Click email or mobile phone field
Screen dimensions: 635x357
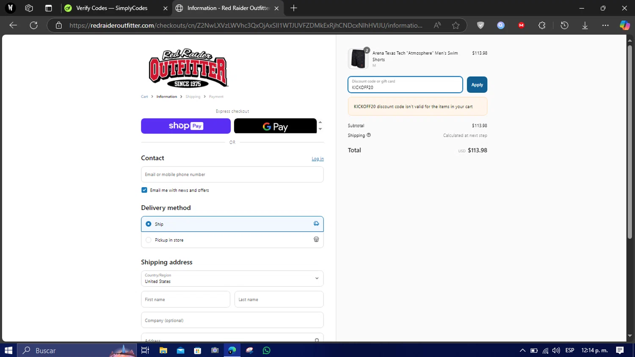click(x=232, y=174)
